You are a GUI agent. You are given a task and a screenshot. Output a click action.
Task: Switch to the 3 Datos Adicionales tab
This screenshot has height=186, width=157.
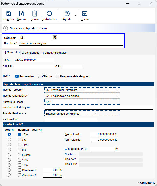click(54, 53)
